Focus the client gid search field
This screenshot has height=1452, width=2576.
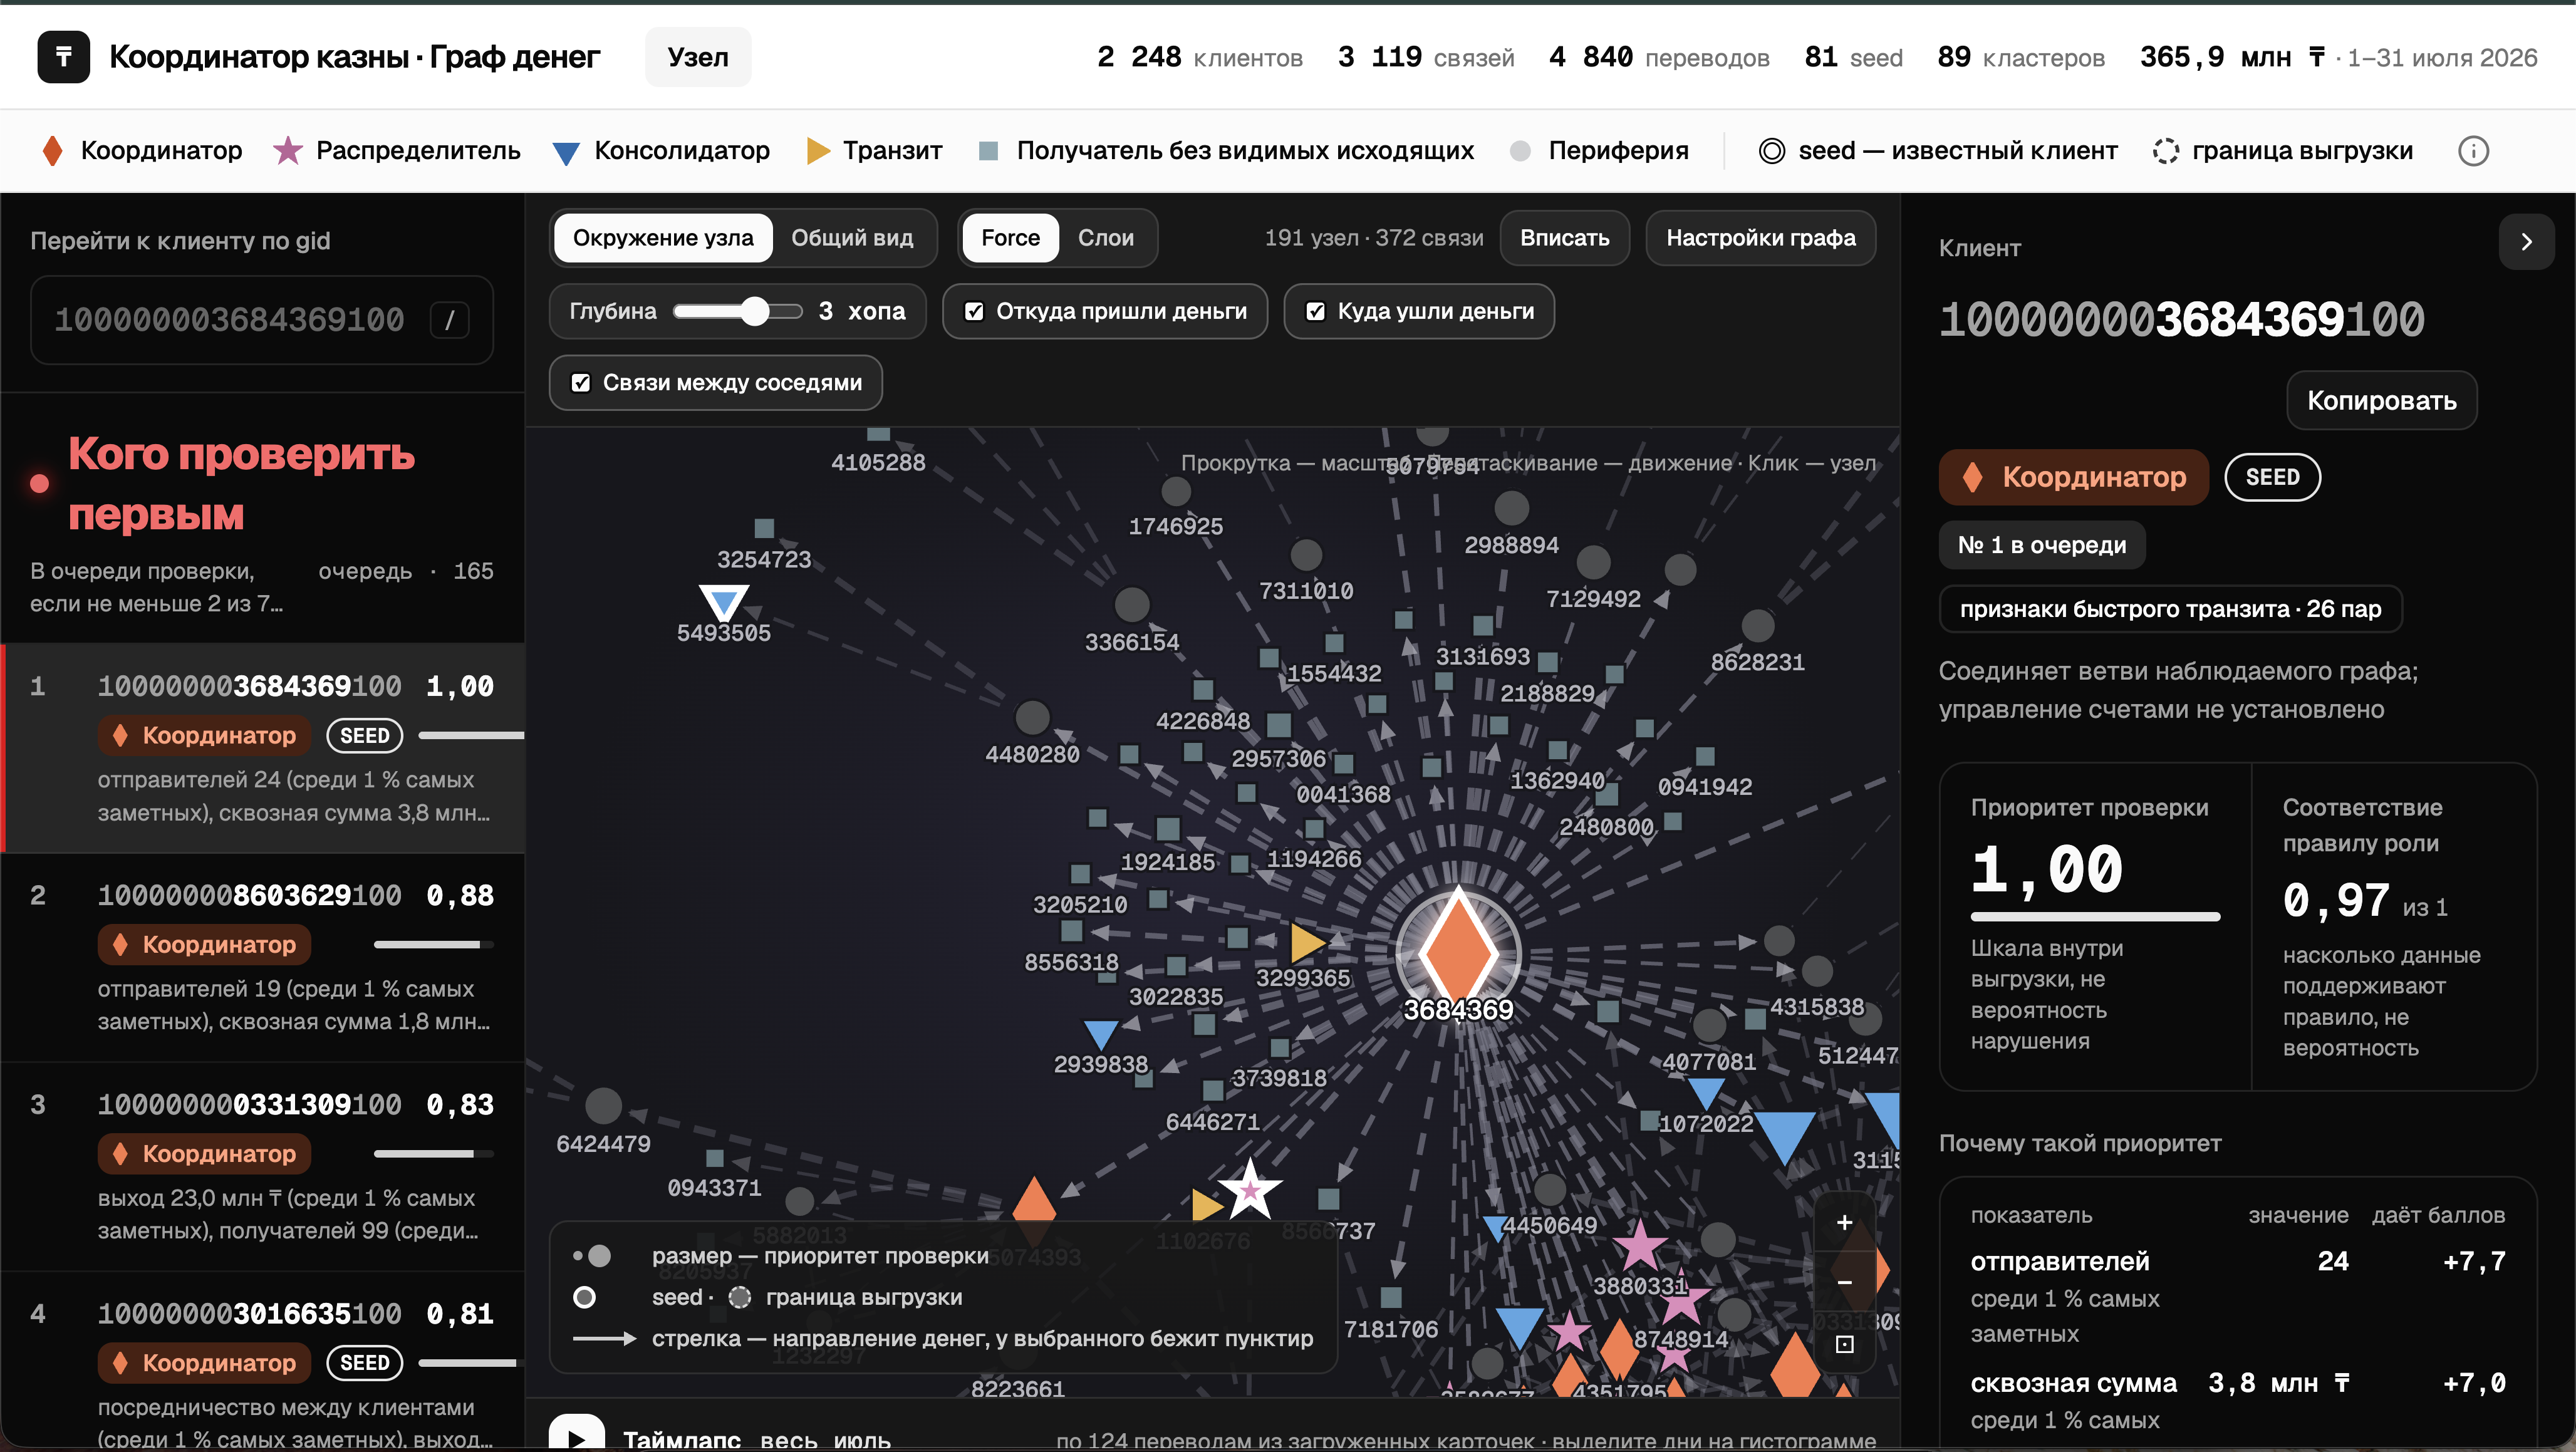(x=262, y=320)
